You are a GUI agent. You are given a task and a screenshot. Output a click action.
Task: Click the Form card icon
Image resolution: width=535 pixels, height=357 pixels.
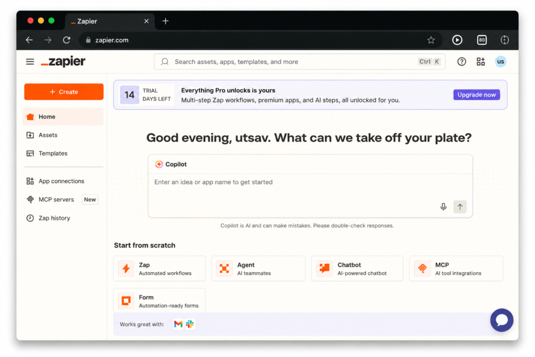[126, 301]
